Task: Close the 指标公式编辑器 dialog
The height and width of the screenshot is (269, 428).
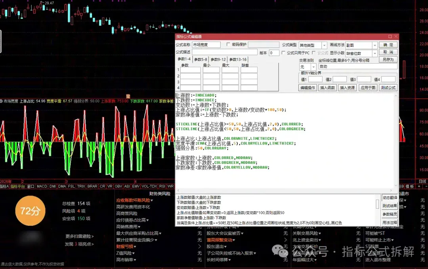Action: 396,37
